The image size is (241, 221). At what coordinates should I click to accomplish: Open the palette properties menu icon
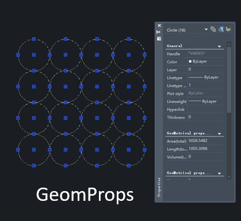coord(159,39)
